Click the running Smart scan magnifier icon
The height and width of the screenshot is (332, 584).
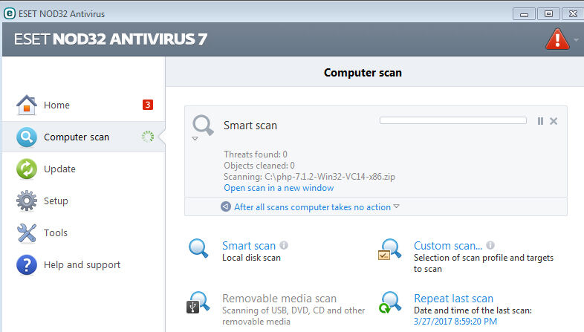(x=203, y=125)
